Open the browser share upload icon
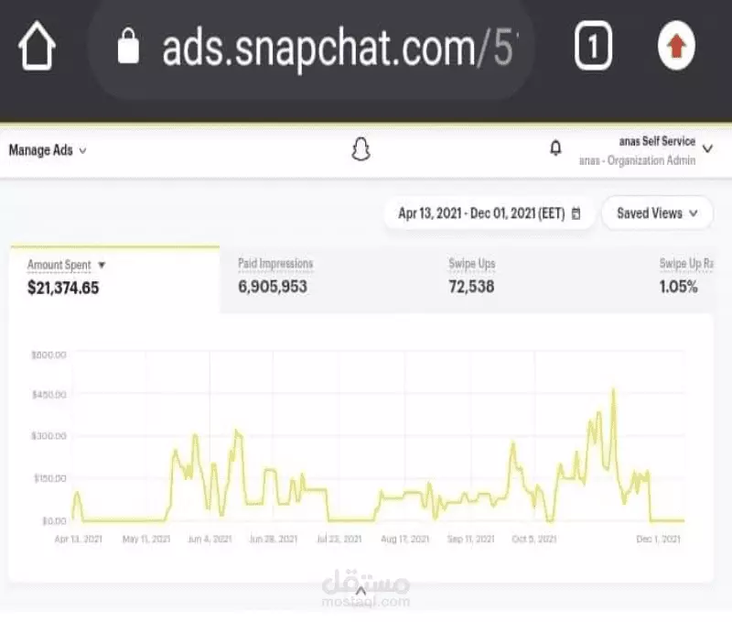This screenshot has height=622, width=732. [675, 47]
